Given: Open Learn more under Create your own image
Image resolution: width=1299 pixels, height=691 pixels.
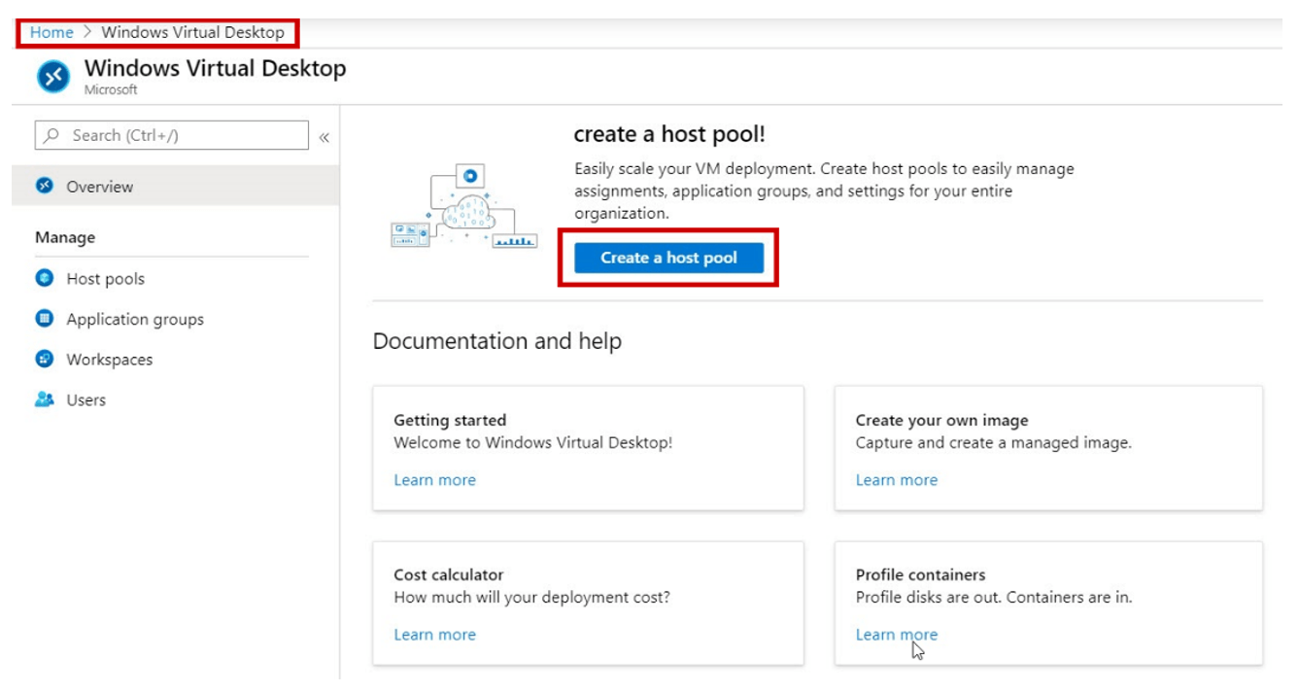Looking at the screenshot, I should click(x=897, y=480).
